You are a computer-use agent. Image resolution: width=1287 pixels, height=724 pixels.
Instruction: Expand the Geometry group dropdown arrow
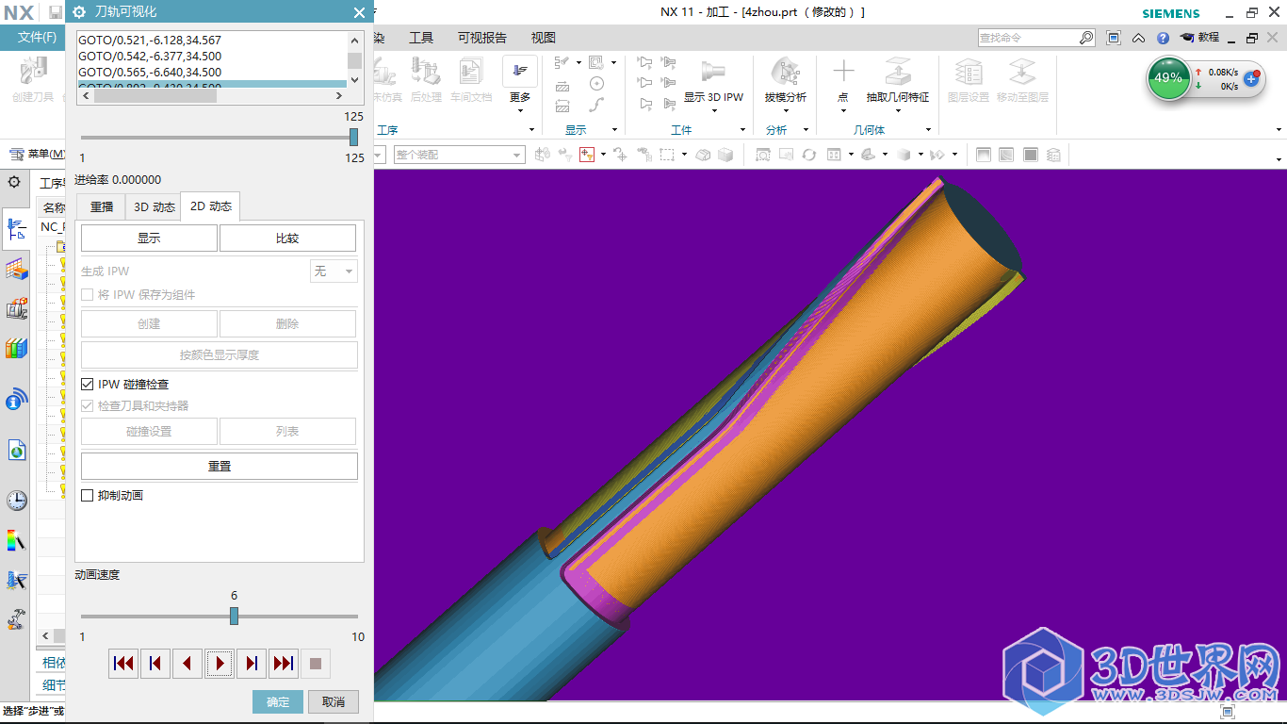coord(928,130)
